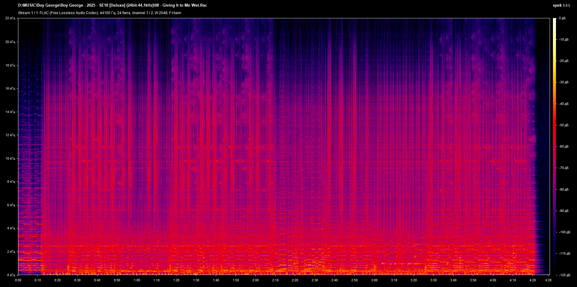Click the '0:00' time axis label

[18, 280]
